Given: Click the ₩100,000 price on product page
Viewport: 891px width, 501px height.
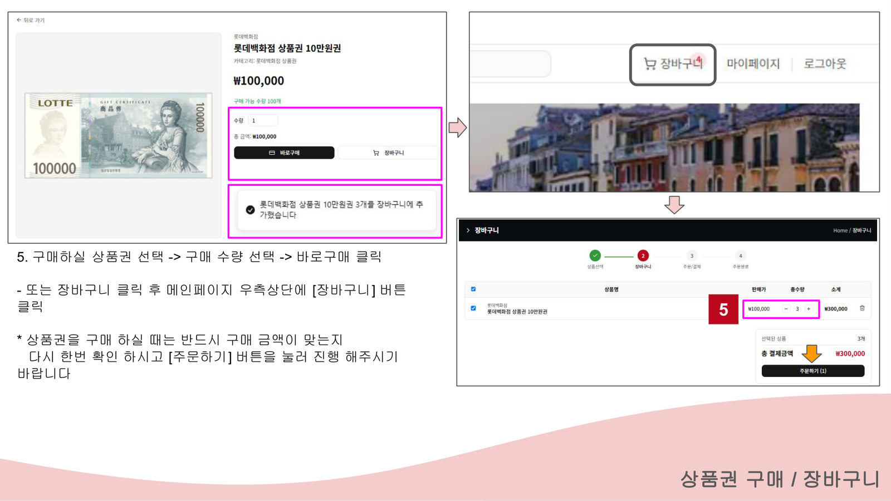Looking at the screenshot, I should pyautogui.click(x=258, y=81).
